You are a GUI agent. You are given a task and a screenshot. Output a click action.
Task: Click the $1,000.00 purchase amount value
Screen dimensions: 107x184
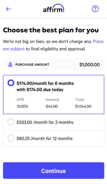[x=90, y=65]
